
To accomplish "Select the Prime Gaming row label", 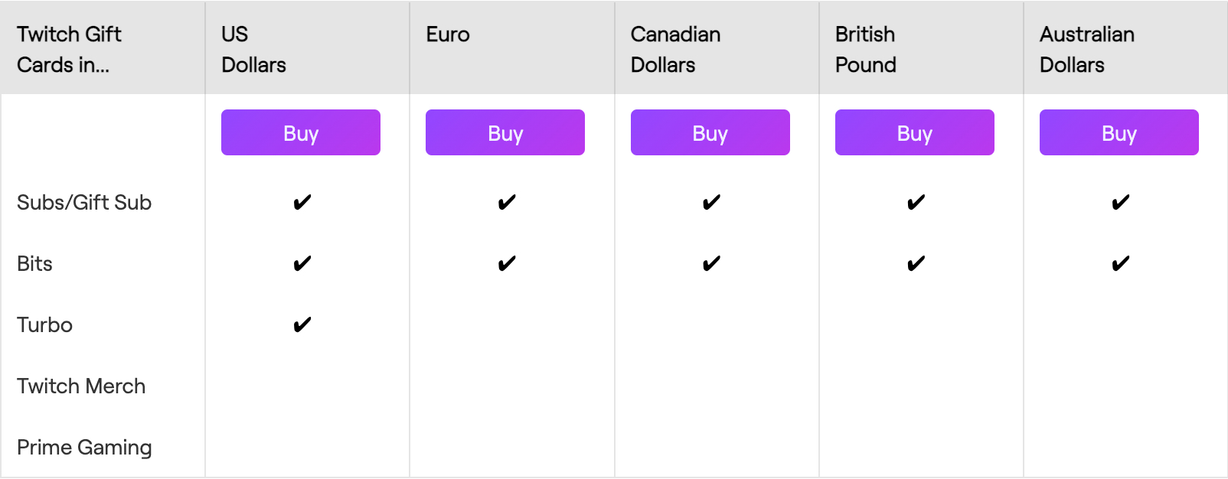I will coord(84,448).
